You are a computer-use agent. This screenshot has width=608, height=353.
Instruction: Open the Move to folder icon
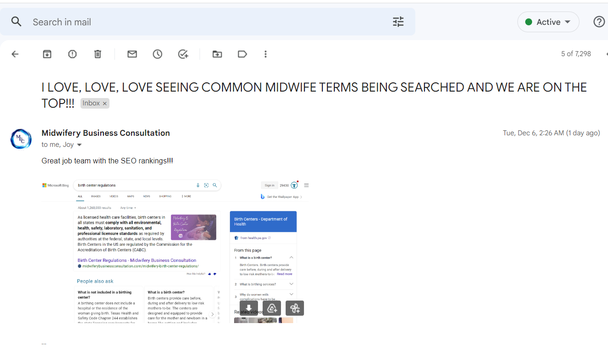coord(217,54)
